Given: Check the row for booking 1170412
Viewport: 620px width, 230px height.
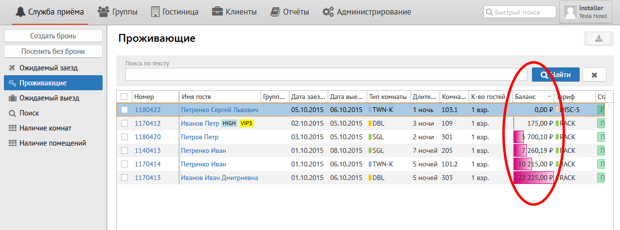Looking at the screenshot, I should coord(124,123).
